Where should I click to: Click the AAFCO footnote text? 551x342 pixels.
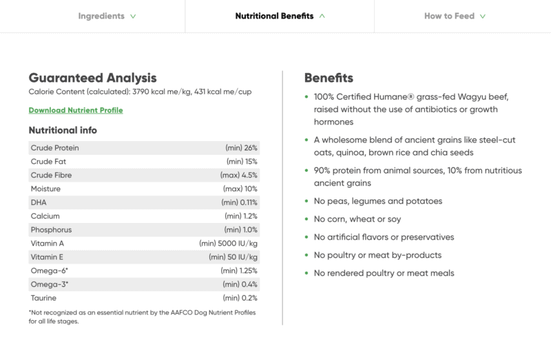tap(141, 317)
